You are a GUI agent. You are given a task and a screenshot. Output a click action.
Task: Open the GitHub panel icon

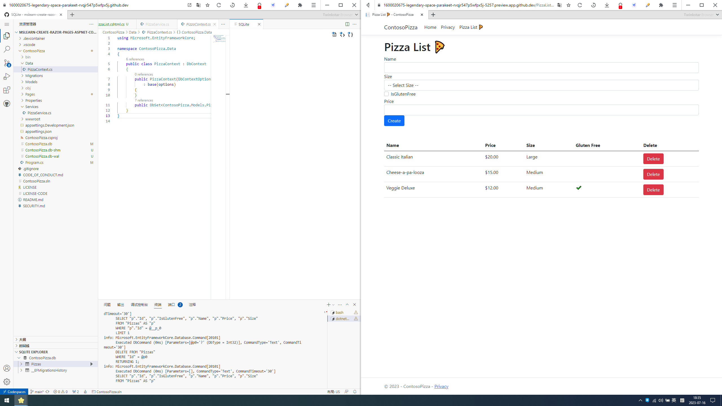click(x=7, y=103)
